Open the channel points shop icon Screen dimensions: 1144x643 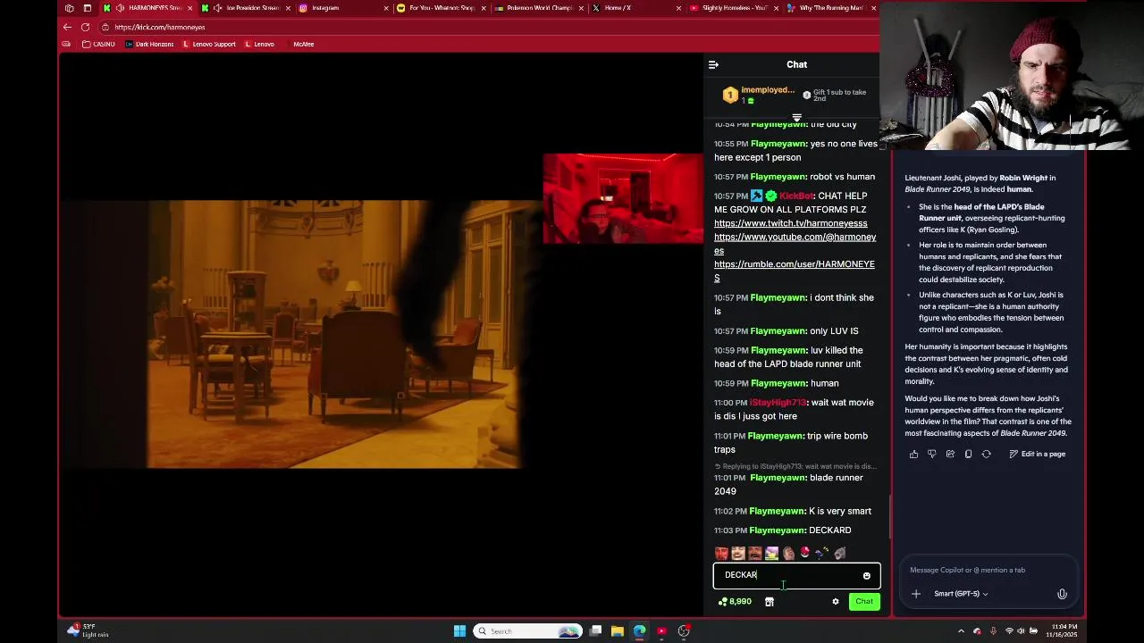click(x=769, y=602)
